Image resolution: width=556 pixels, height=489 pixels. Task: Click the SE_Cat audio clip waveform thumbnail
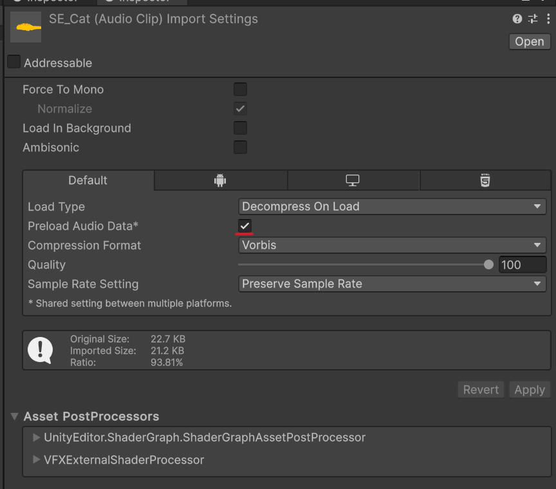click(x=26, y=27)
